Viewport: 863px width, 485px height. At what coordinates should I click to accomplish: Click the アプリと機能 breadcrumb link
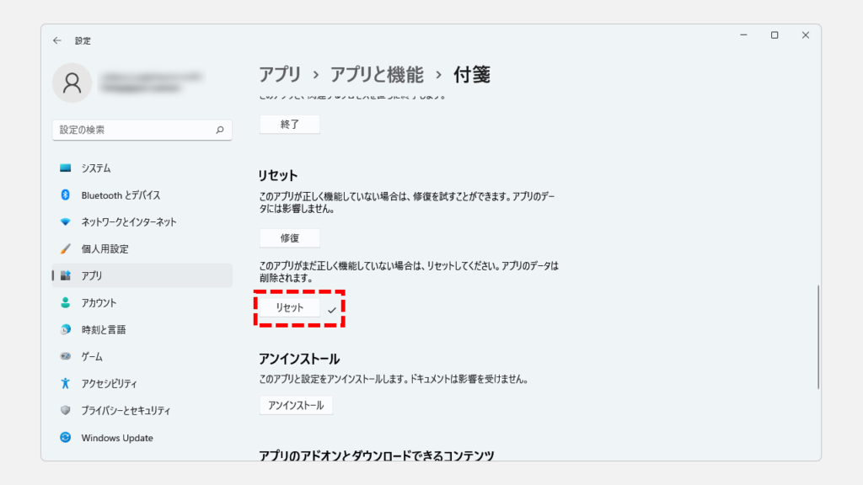(x=377, y=75)
